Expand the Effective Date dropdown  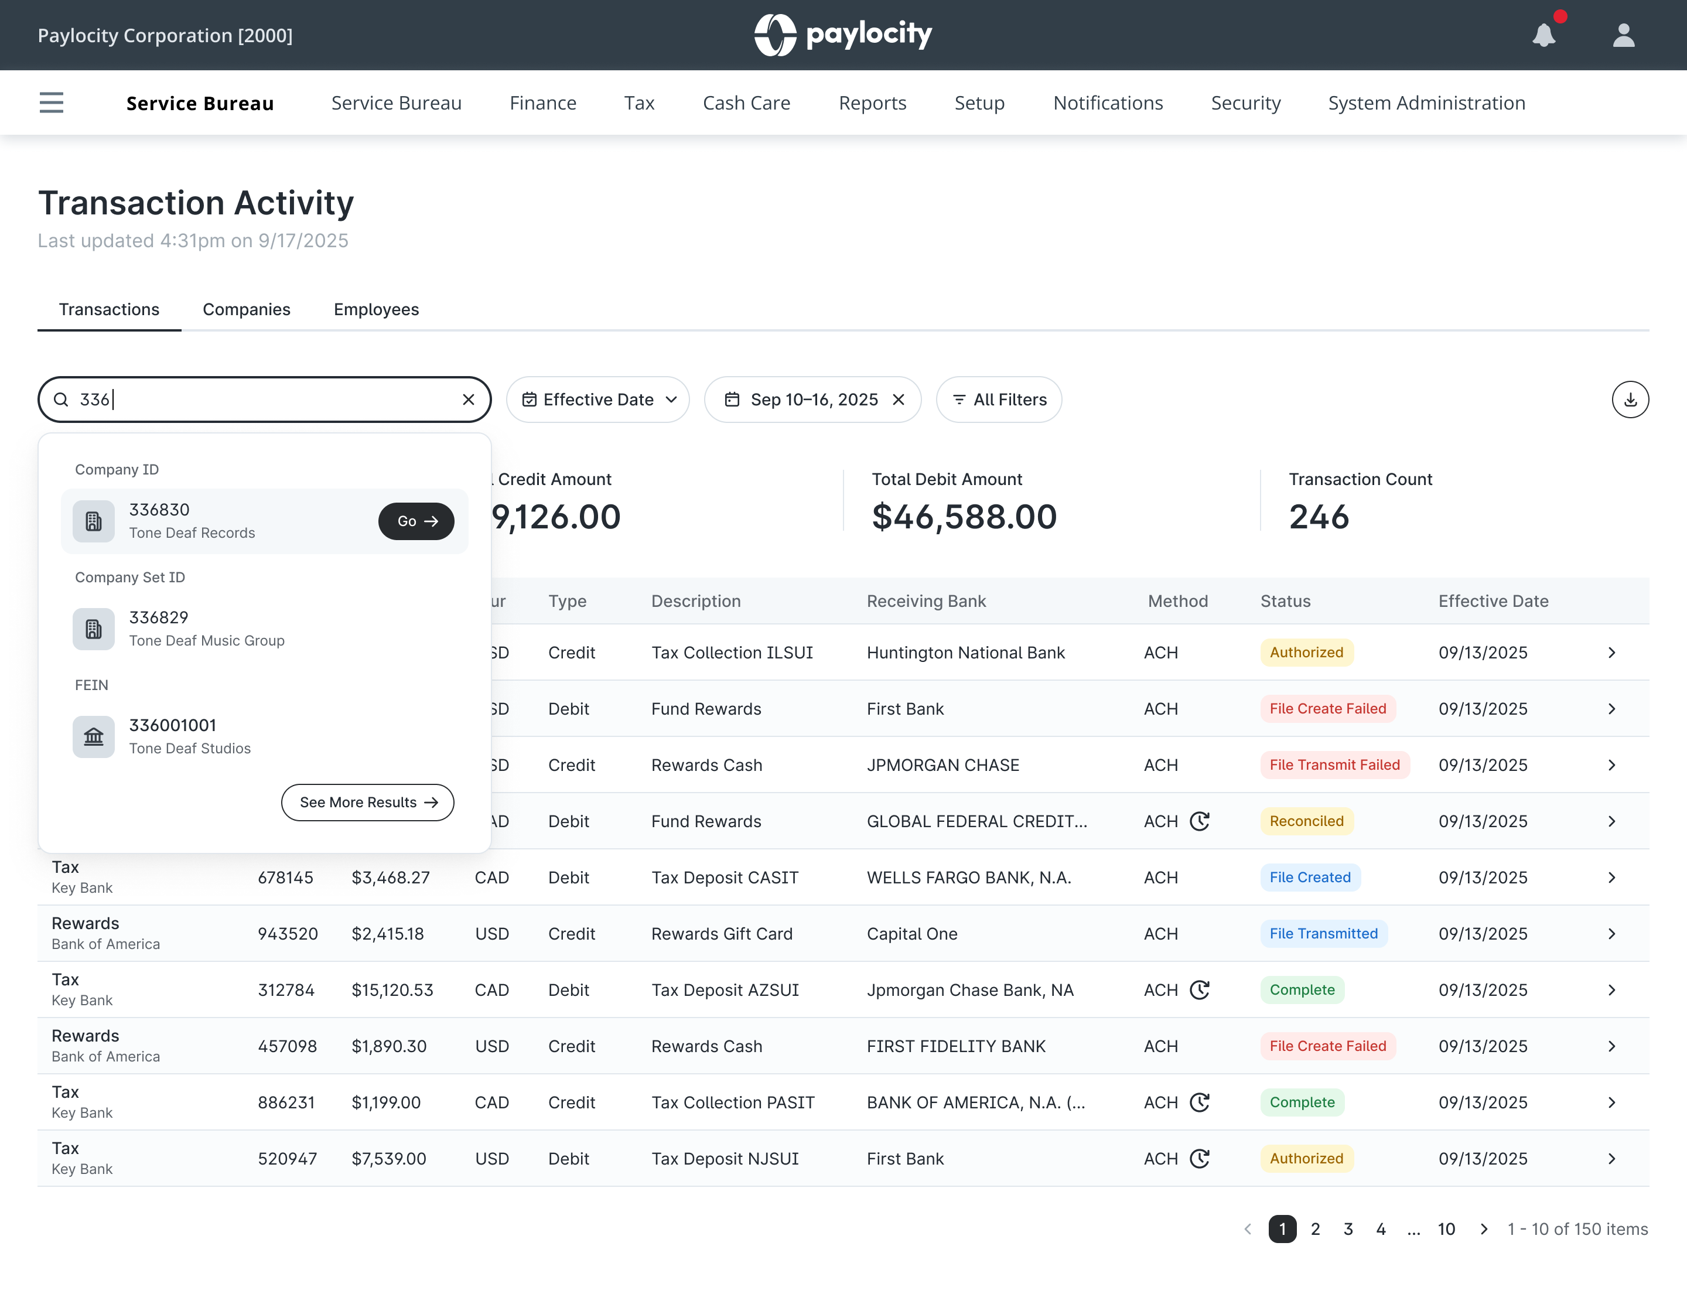(598, 400)
